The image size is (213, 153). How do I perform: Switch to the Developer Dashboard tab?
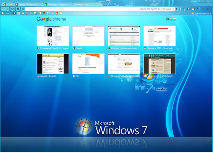click(58, 4)
